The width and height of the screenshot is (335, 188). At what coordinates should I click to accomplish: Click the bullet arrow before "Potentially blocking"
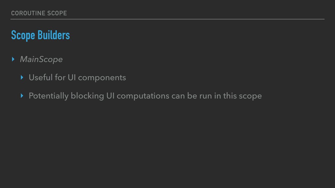pos(22,96)
